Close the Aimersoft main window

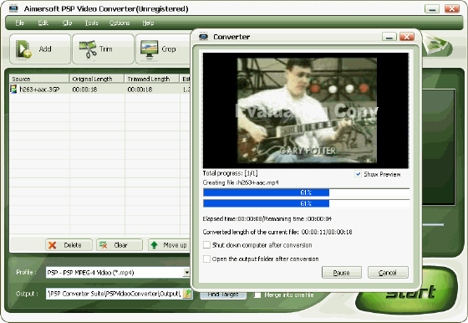pos(452,8)
